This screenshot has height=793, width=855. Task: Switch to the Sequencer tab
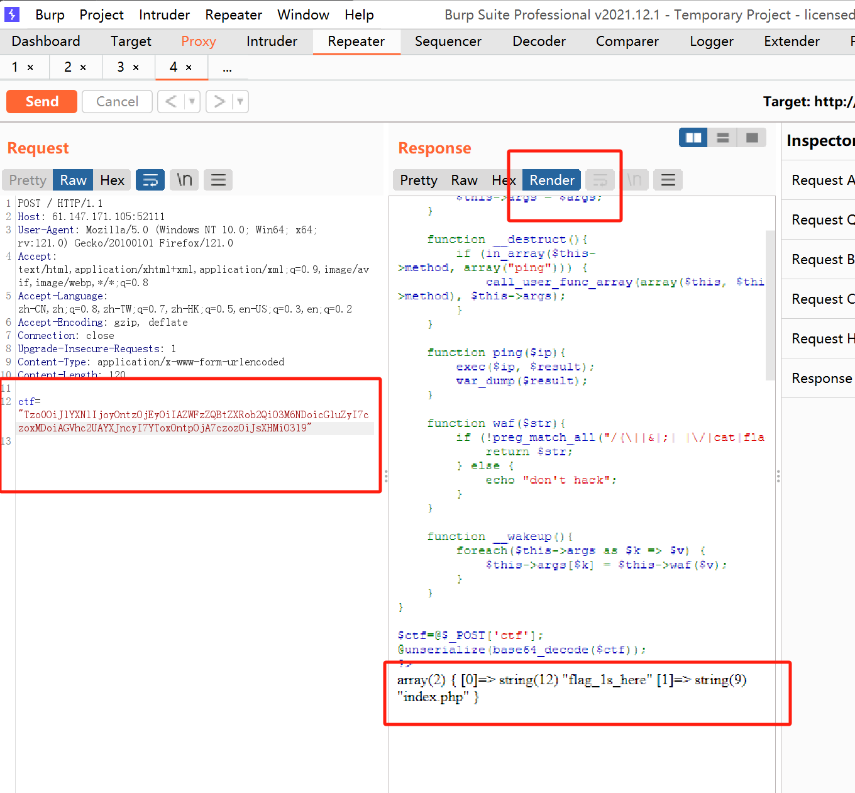pyautogui.click(x=448, y=42)
